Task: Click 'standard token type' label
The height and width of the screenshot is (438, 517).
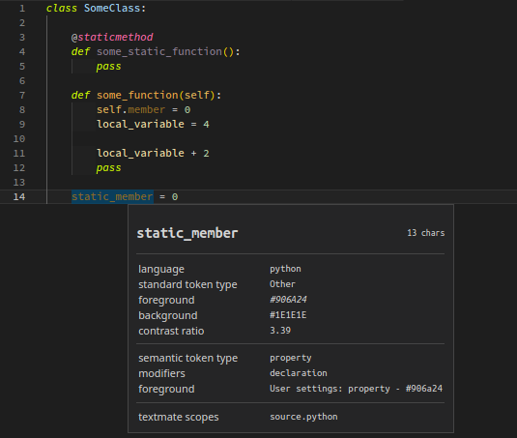Action: click(187, 284)
